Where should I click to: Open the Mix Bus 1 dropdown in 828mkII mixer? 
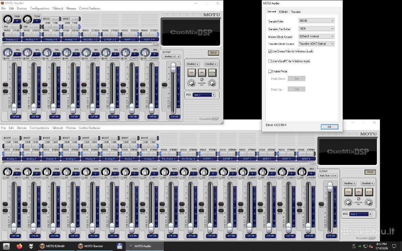360,214
